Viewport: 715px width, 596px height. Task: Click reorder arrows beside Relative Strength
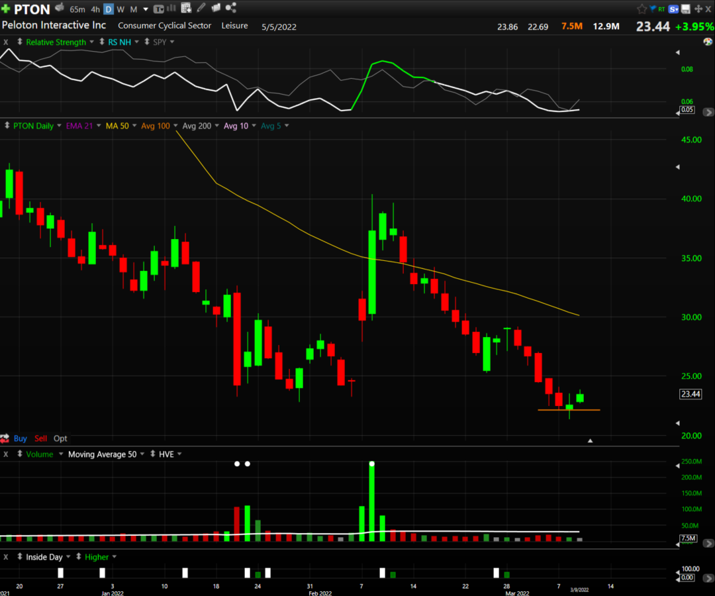click(x=20, y=42)
